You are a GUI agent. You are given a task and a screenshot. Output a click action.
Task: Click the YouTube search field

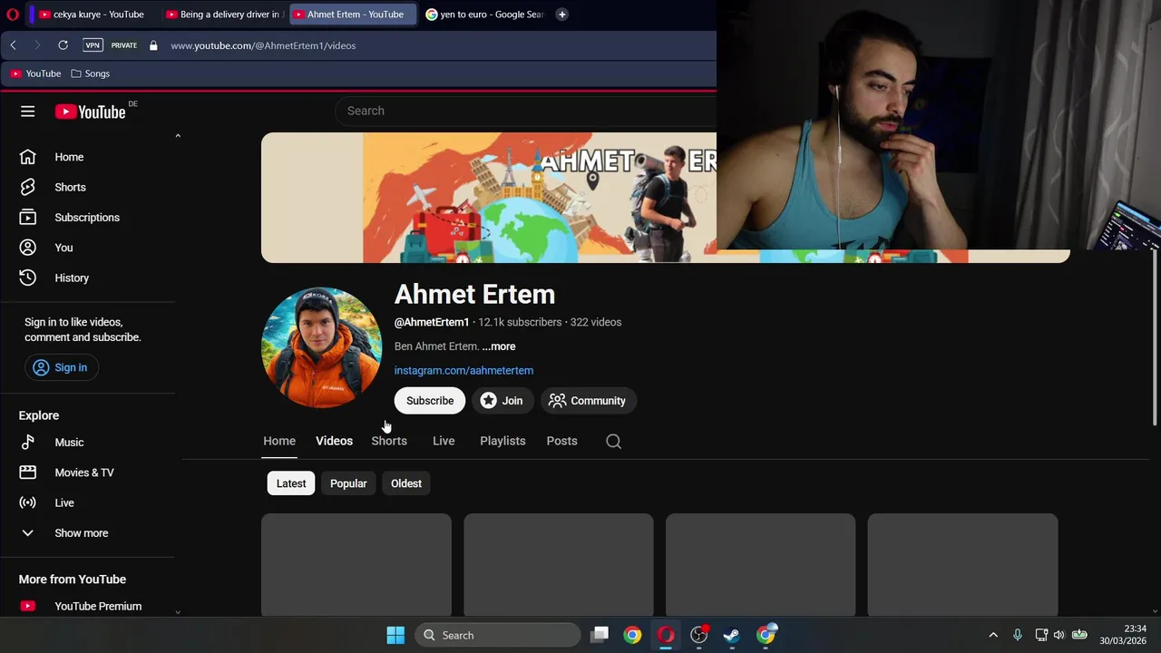coord(526,111)
